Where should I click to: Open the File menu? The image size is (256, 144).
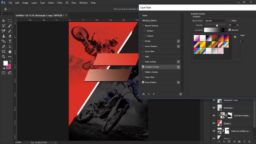tap(10, 3)
